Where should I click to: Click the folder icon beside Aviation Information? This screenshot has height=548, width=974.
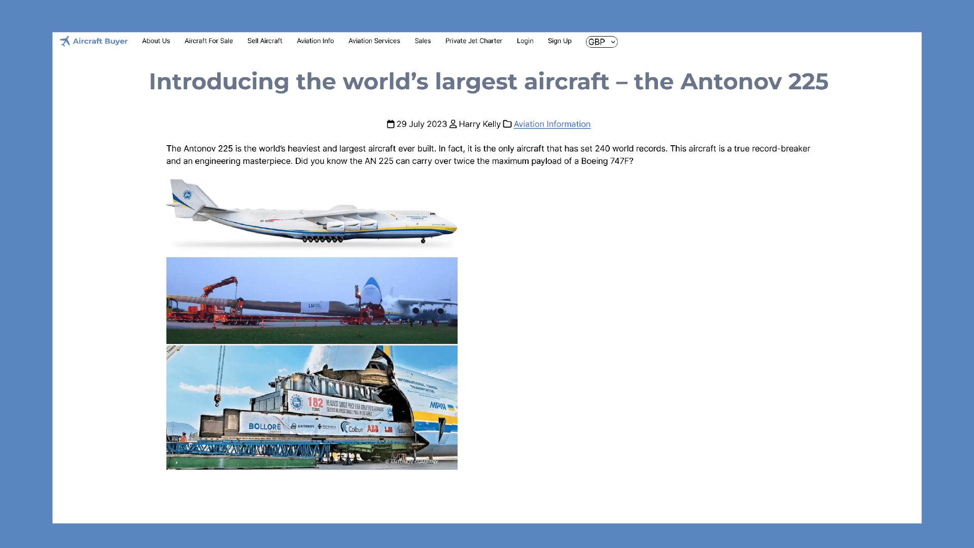pyautogui.click(x=507, y=124)
